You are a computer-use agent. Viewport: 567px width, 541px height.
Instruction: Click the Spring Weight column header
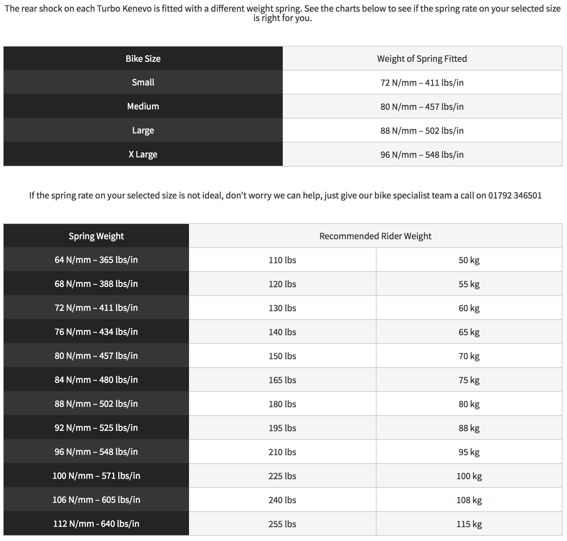tap(96, 236)
